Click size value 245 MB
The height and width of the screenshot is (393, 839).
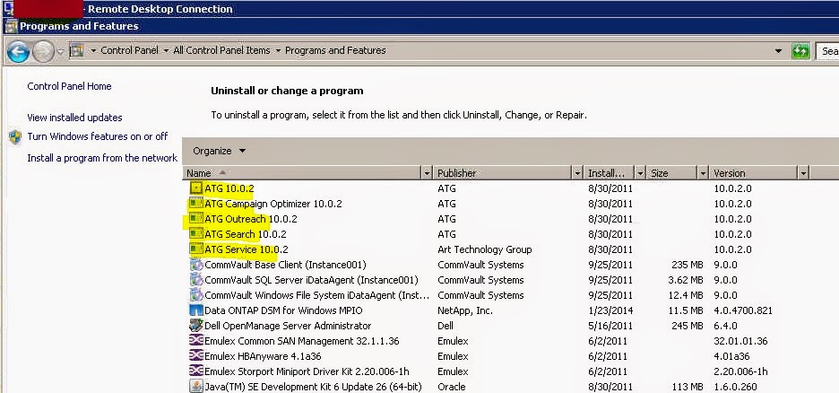click(x=687, y=326)
